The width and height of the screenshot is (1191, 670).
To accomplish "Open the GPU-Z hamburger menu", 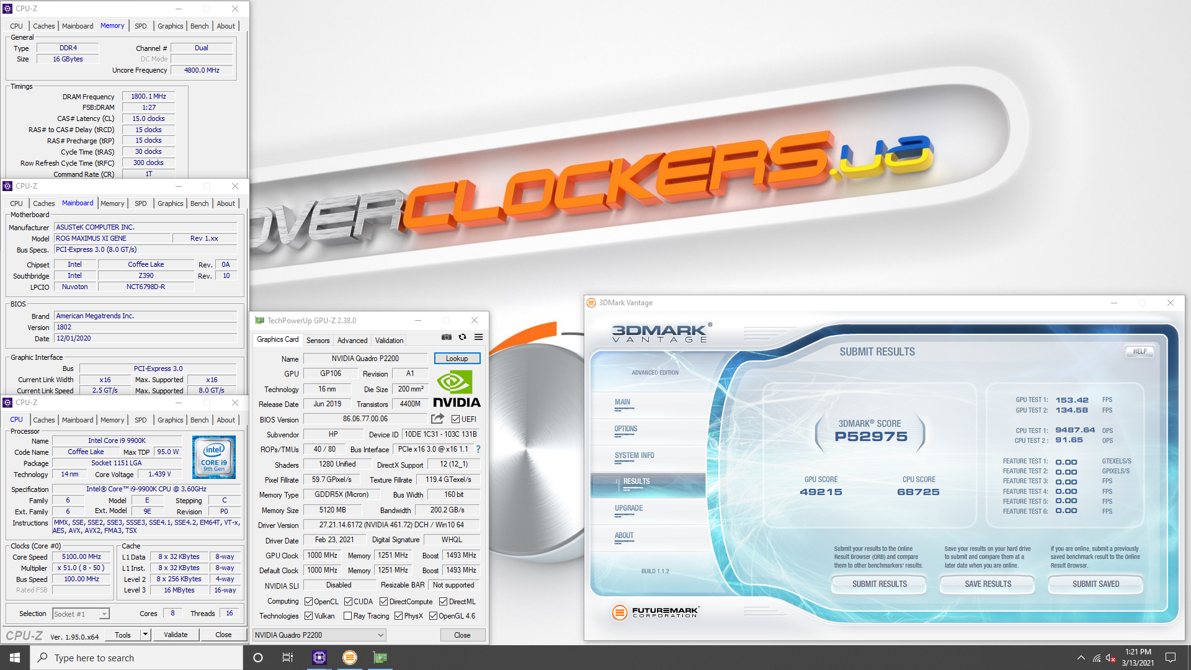I will coord(478,337).
